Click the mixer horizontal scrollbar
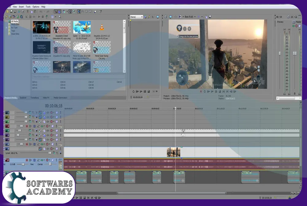Viewport: 307px width, 206px height. (289, 98)
